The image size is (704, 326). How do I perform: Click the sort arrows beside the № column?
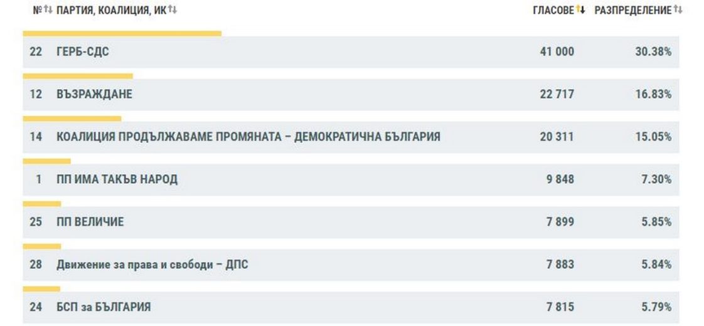coord(48,10)
